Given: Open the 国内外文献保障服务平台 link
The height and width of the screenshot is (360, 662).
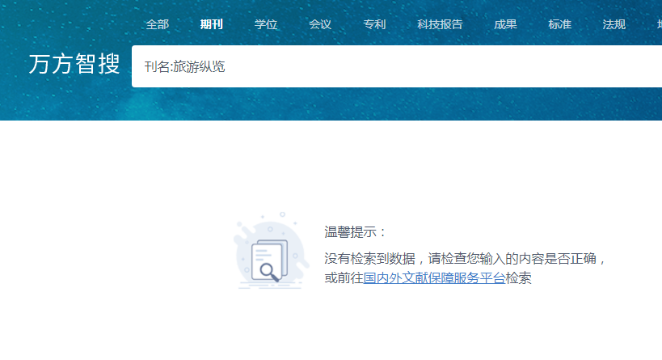Looking at the screenshot, I should point(435,278).
